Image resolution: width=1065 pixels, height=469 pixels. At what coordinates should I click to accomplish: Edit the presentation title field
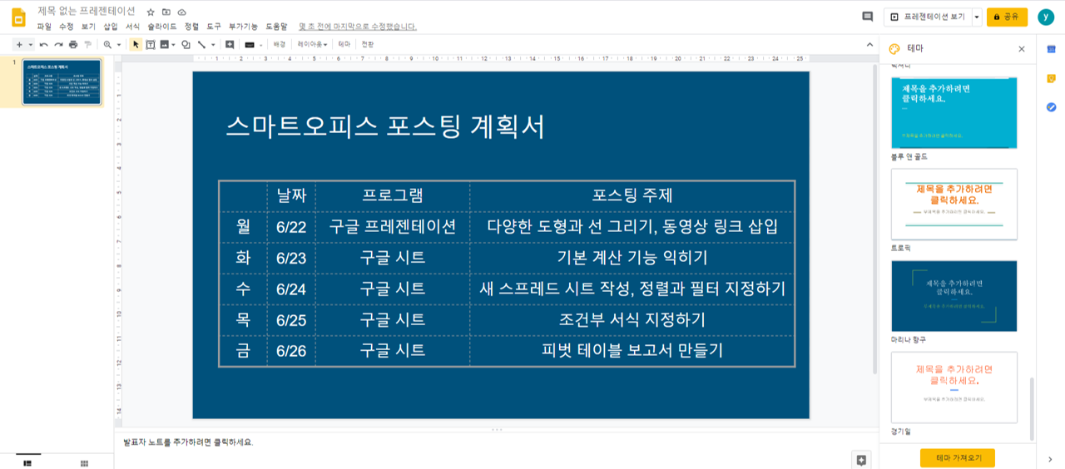(87, 12)
